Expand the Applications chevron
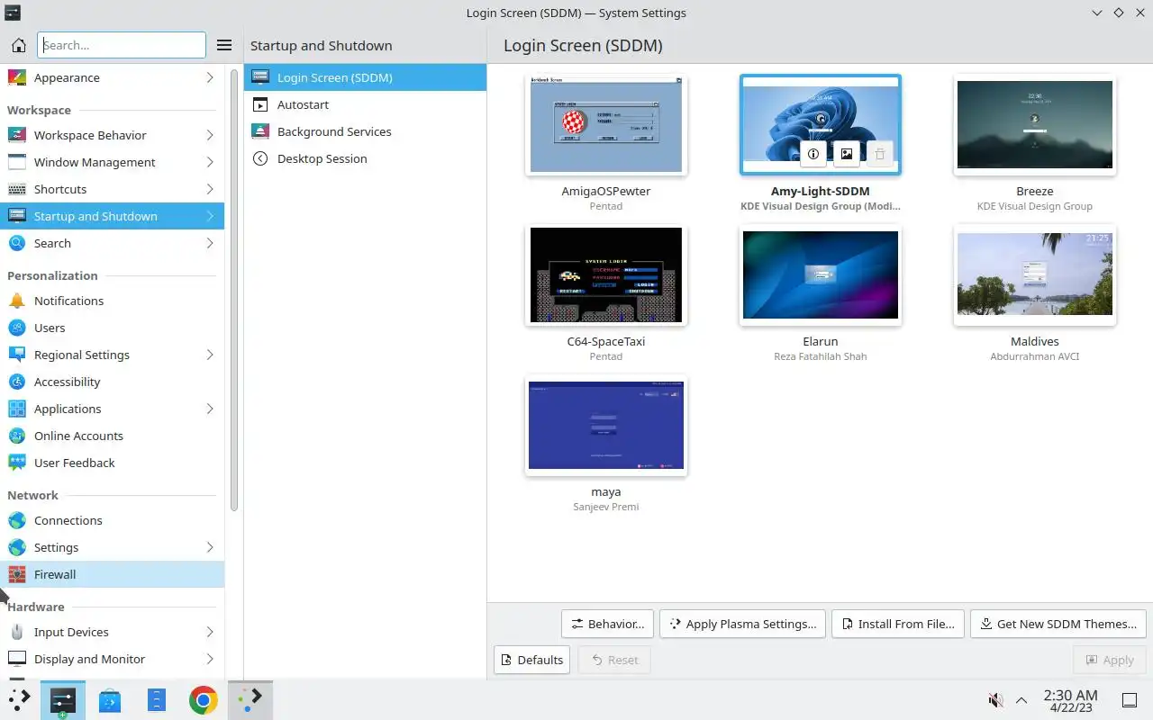The height and width of the screenshot is (720, 1153). 210,409
